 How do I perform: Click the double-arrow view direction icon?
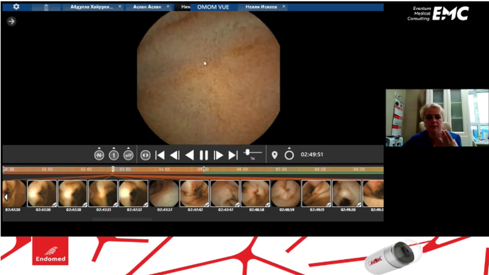tap(146, 155)
